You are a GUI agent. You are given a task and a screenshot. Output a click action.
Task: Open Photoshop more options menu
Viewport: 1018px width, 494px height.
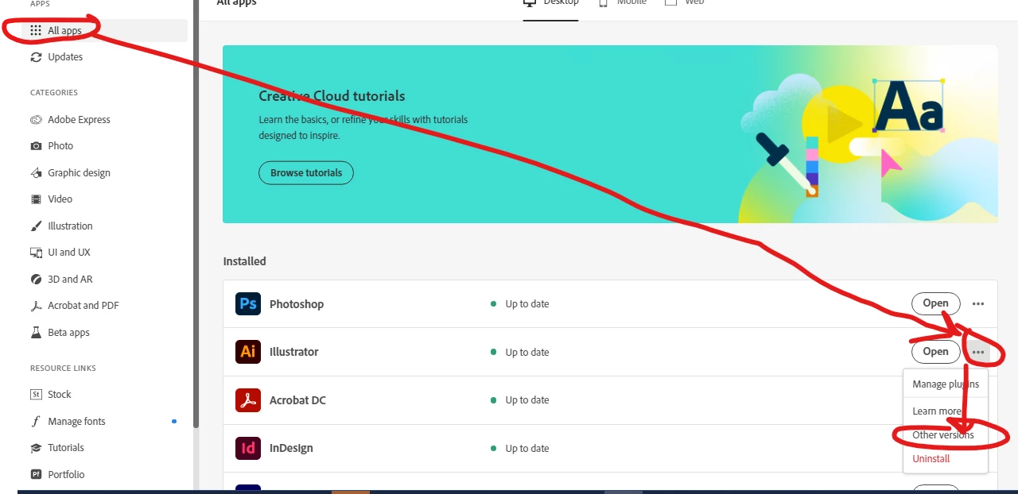tap(978, 304)
